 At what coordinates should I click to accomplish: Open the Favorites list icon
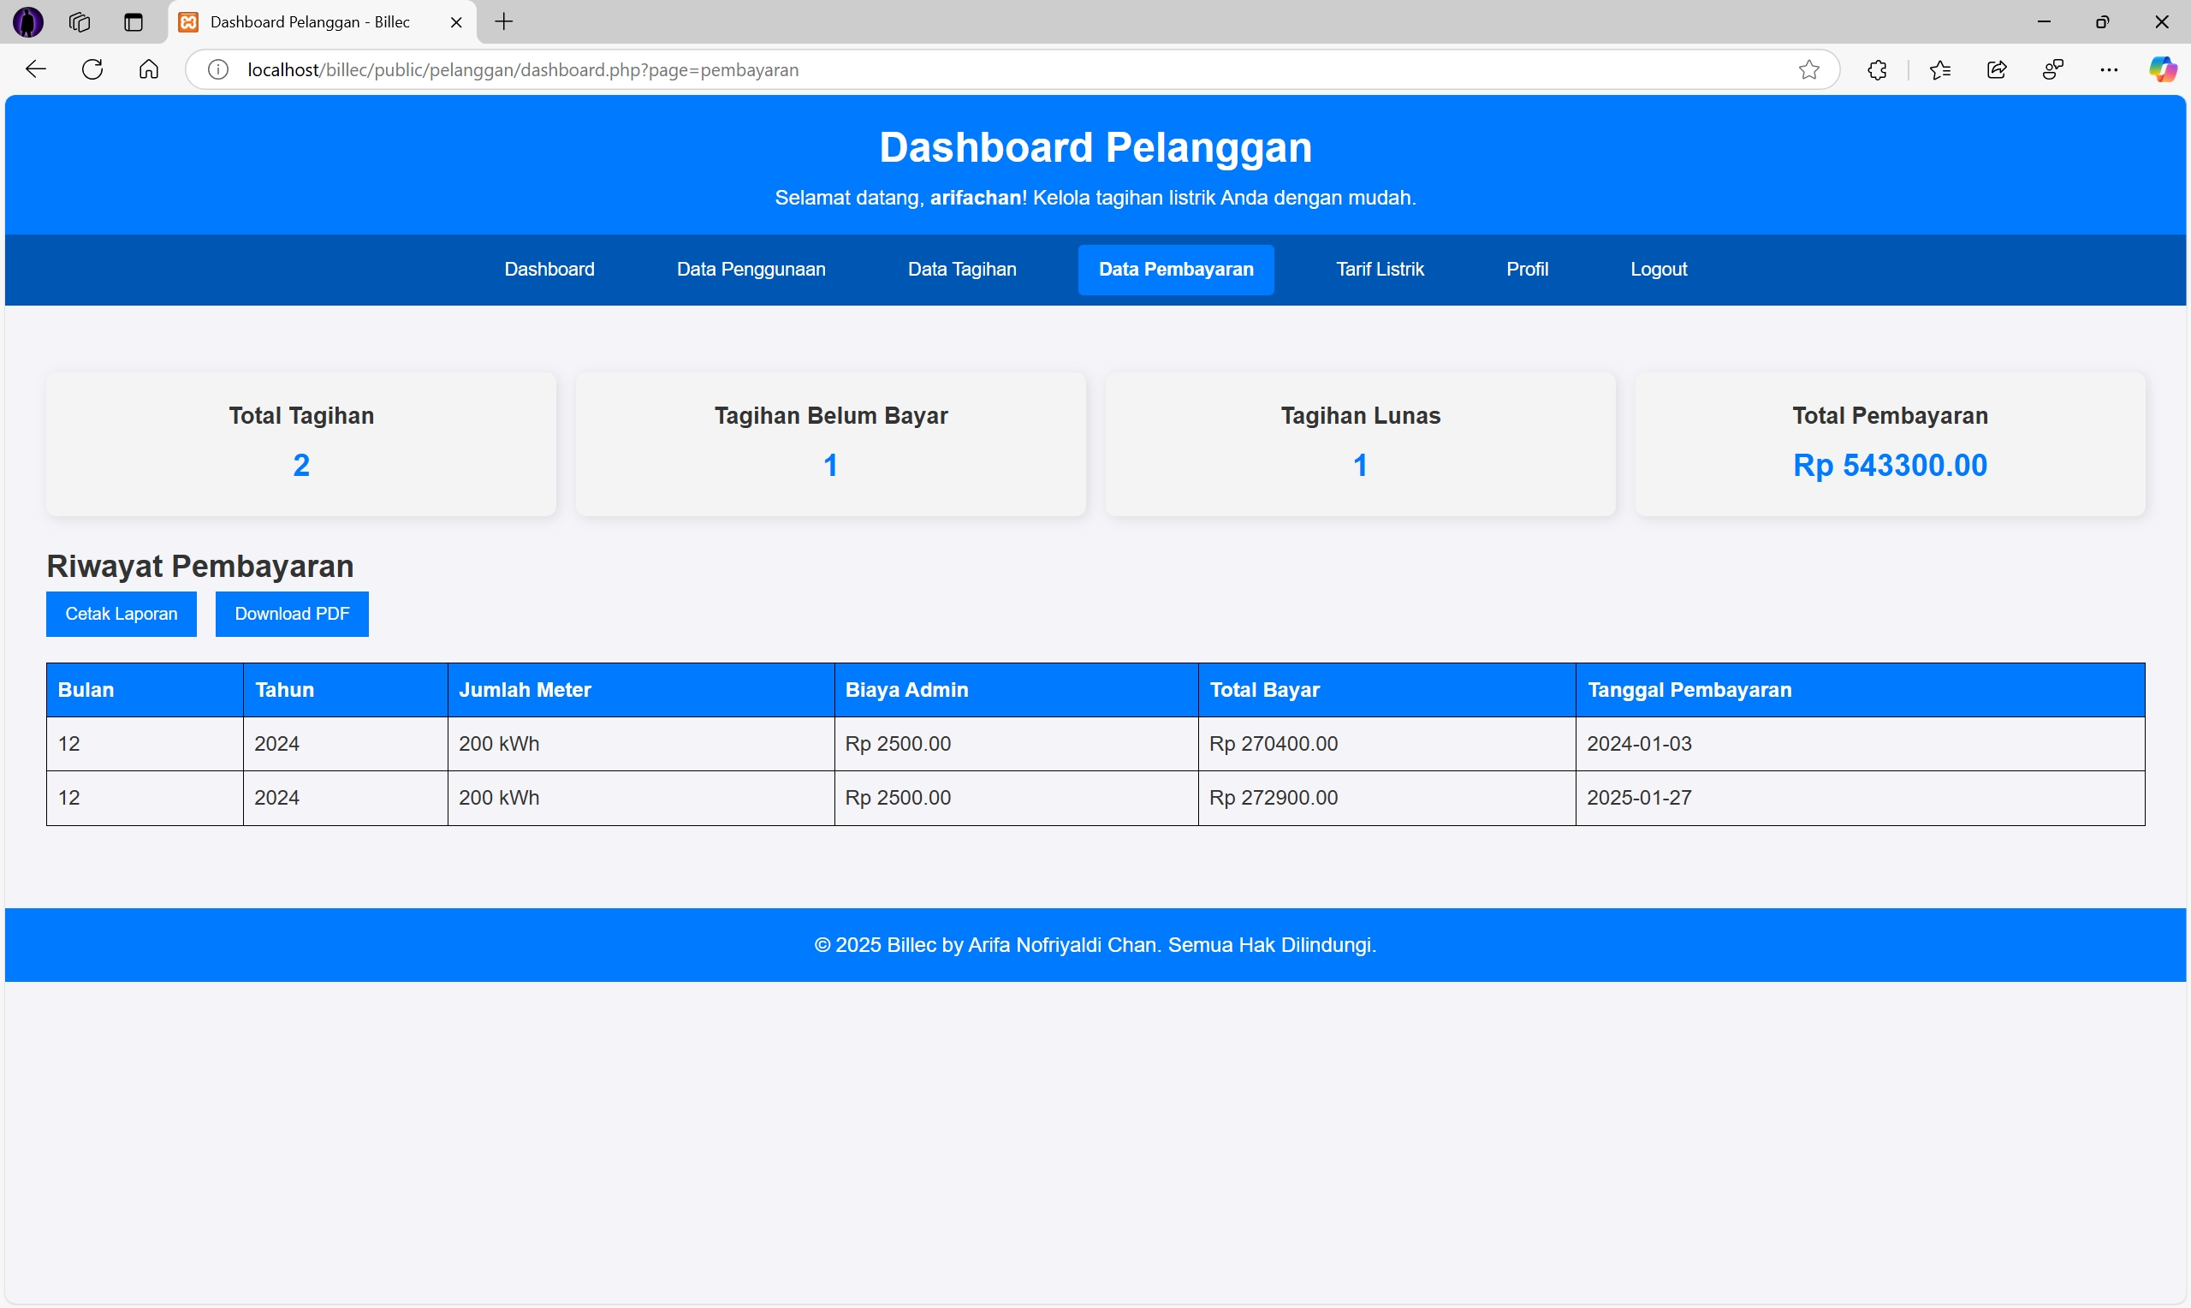click(x=1940, y=69)
